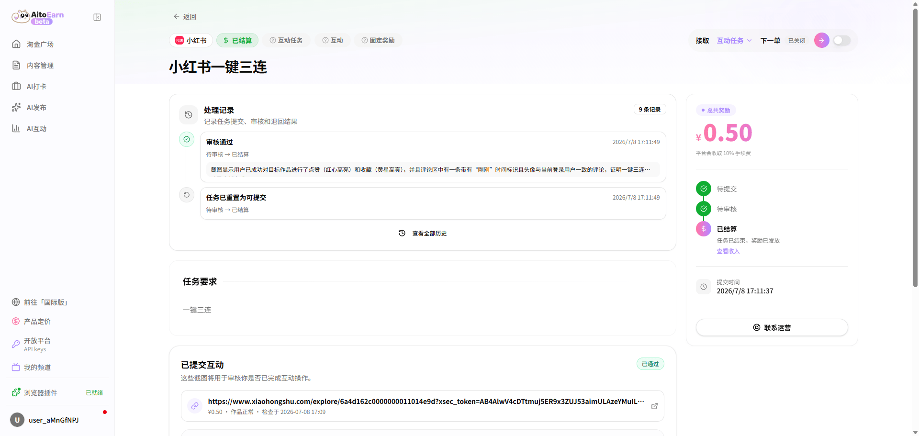Click the 已通过 status badge

(x=650, y=364)
